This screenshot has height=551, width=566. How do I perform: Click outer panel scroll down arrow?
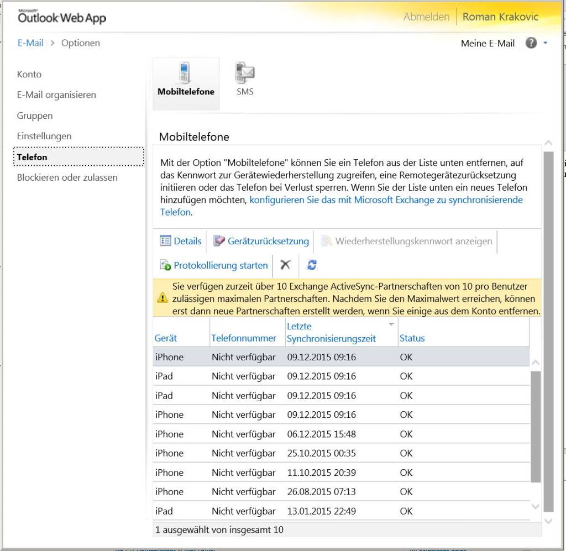pyautogui.click(x=548, y=521)
